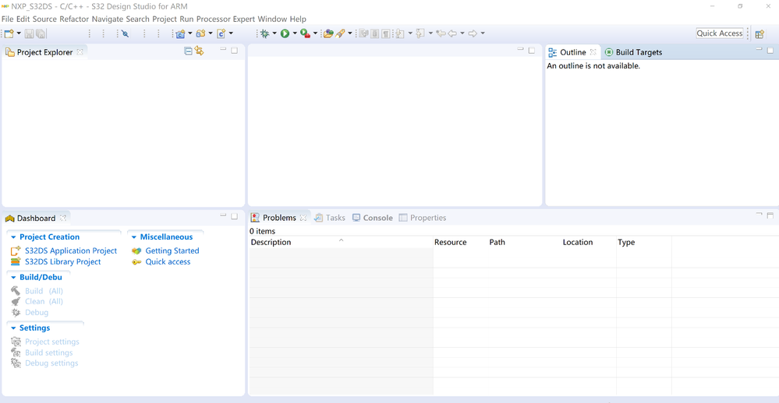Click the Previous Annotation toolbar icon
Screen dimensions: 779x403
click(420, 33)
